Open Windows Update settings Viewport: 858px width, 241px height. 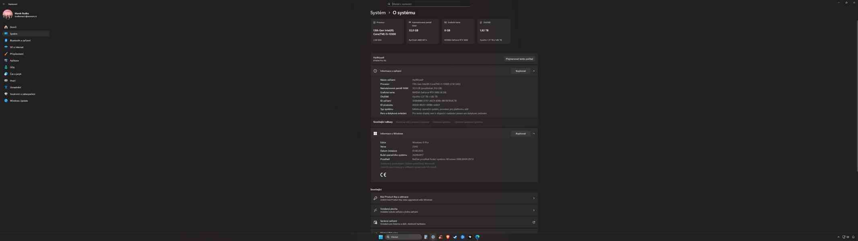coord(26,101)
